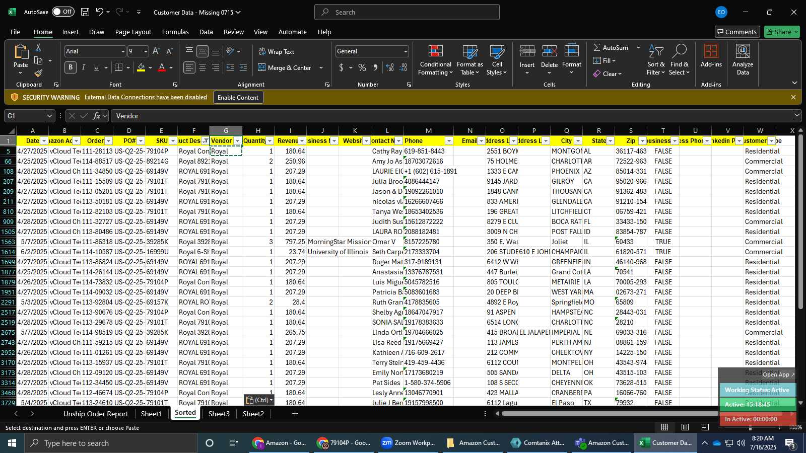Toggle AutoSave switch

pos(63,12)
